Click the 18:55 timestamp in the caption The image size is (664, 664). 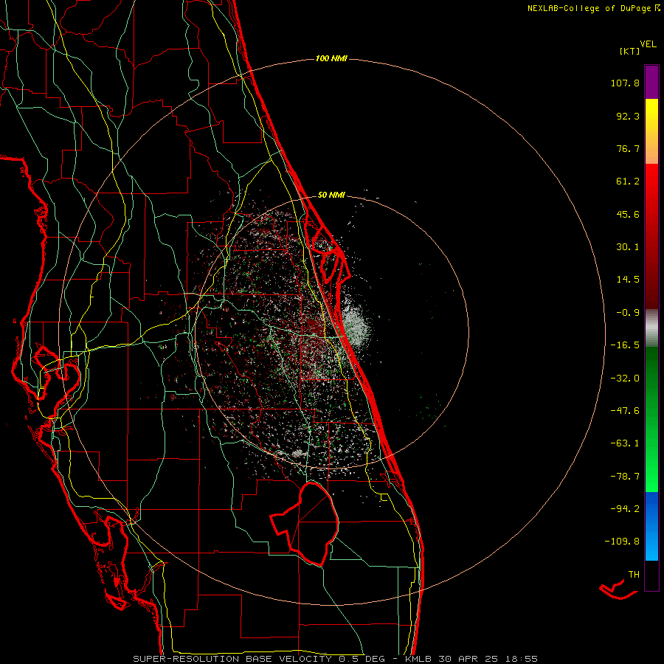[x=522, y=659]
